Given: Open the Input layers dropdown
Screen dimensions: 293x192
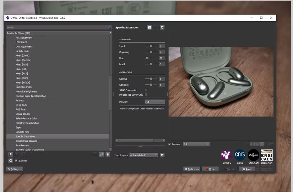Looking at the screenshot, I should tap(143, 155).
